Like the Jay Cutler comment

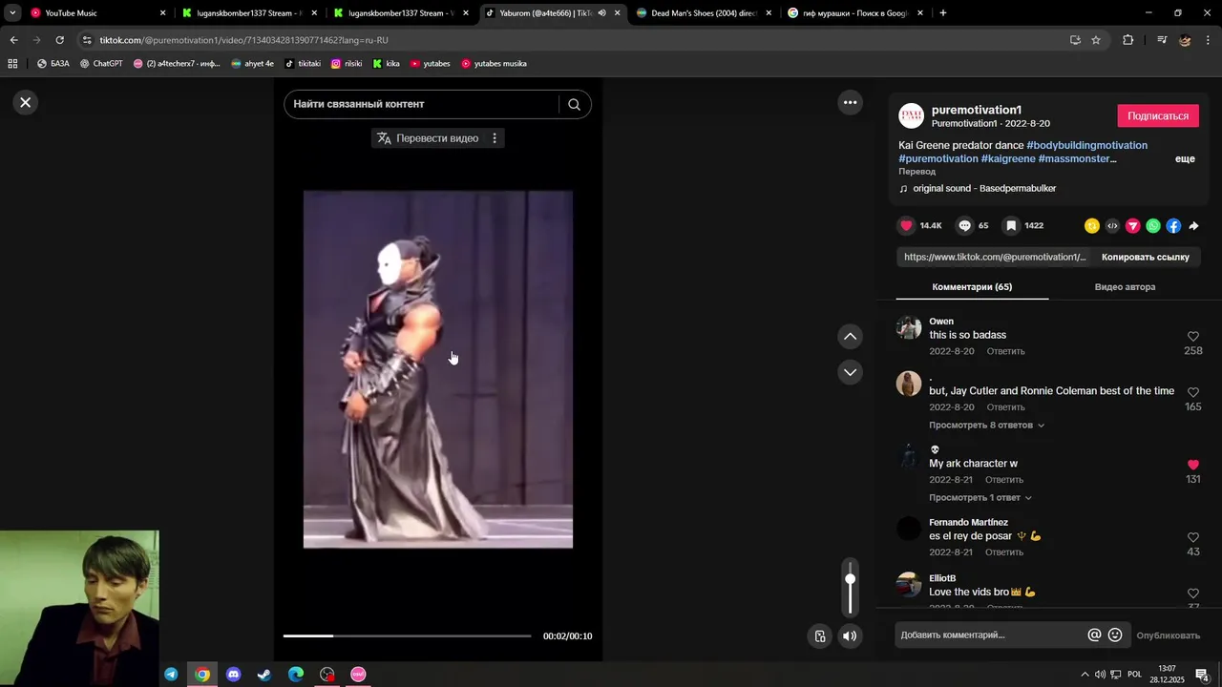pyautogui.click(x=1193, y=392)
